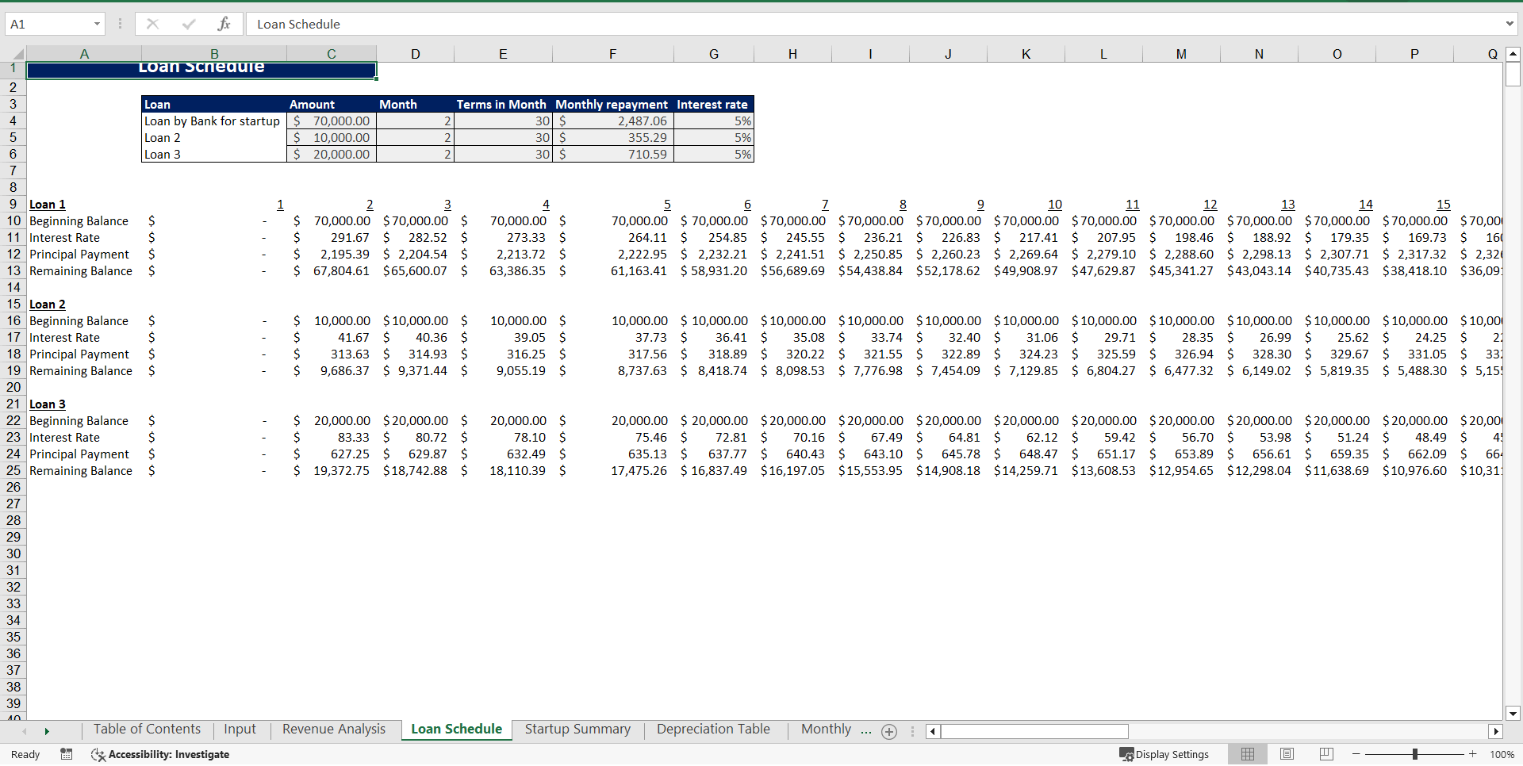This screenshot has width=1523, height=766.
Task: Open the Revenue Analysis sheet tab
Action: click(x=334, y=729)
